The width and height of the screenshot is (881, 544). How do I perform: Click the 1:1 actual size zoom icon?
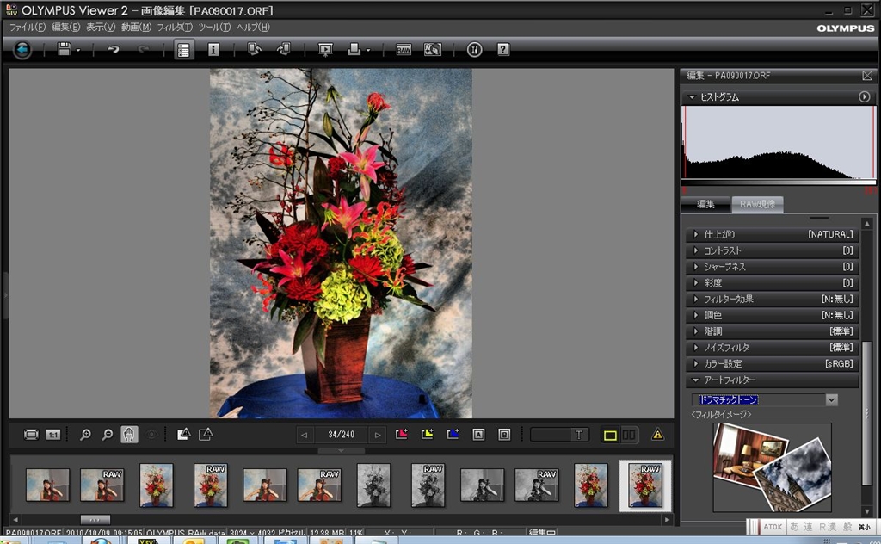tap(53, 435)
